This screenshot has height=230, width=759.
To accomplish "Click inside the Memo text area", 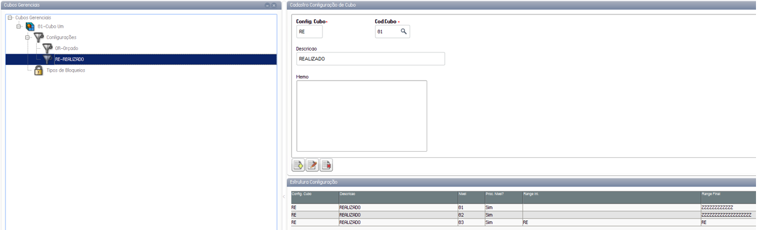I will 361,116.
